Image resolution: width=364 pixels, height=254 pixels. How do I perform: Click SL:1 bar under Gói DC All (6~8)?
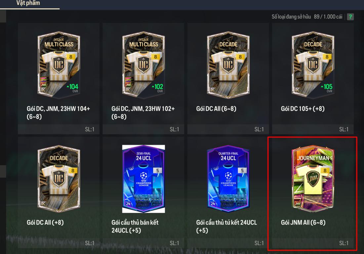point(228,129)
